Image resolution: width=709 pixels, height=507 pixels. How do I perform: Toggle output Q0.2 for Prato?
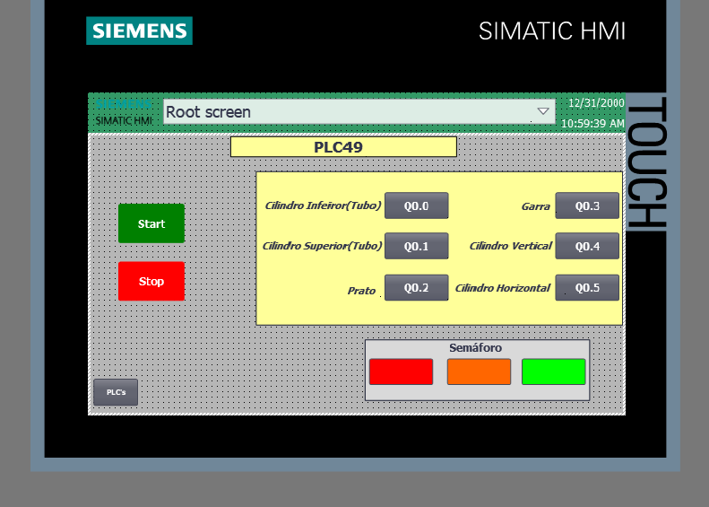(x=417, y=287)
